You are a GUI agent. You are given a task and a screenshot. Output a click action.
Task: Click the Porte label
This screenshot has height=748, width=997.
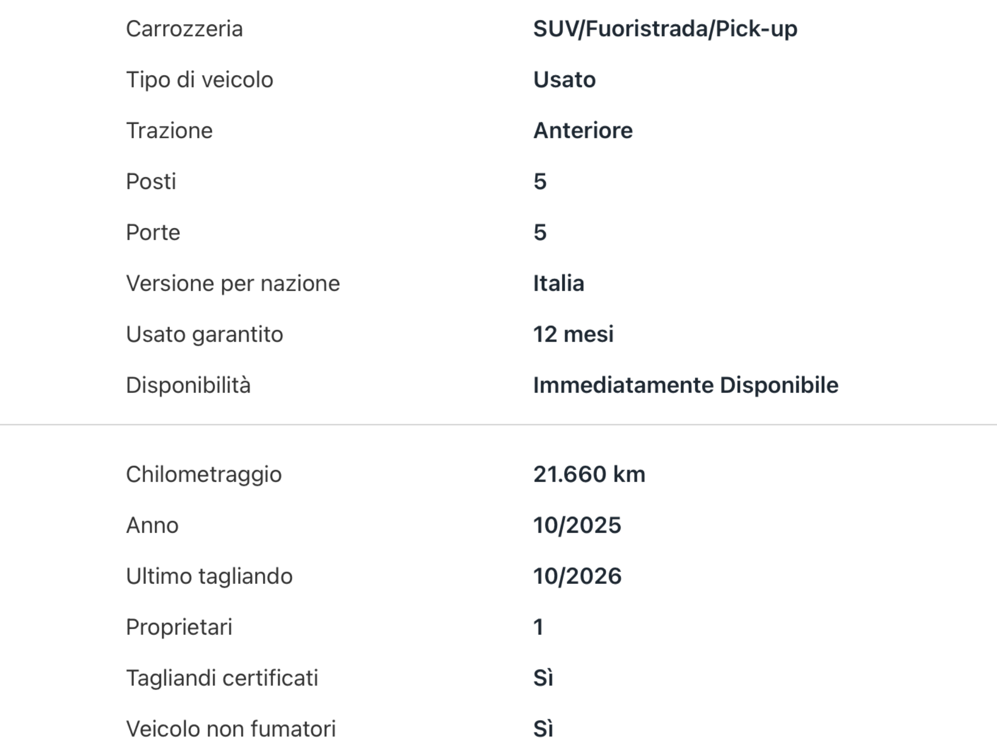[x=153, y=232]
